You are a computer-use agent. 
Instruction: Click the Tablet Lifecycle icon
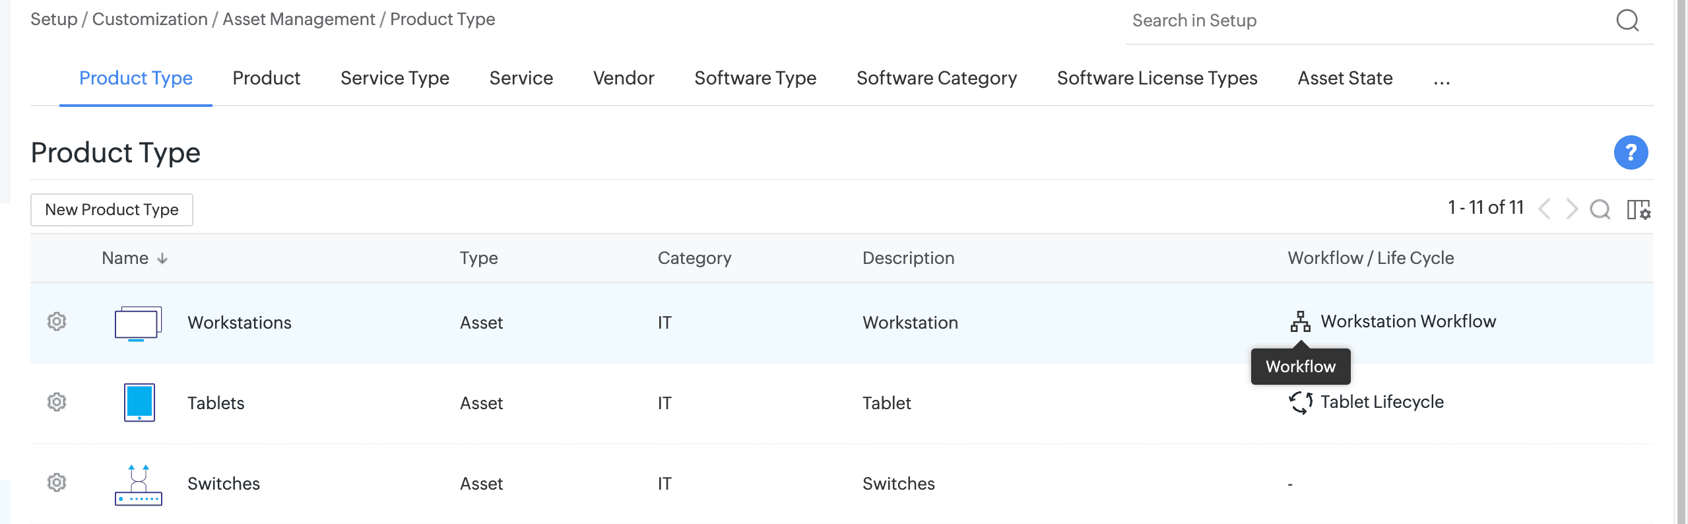point(1300,402)
